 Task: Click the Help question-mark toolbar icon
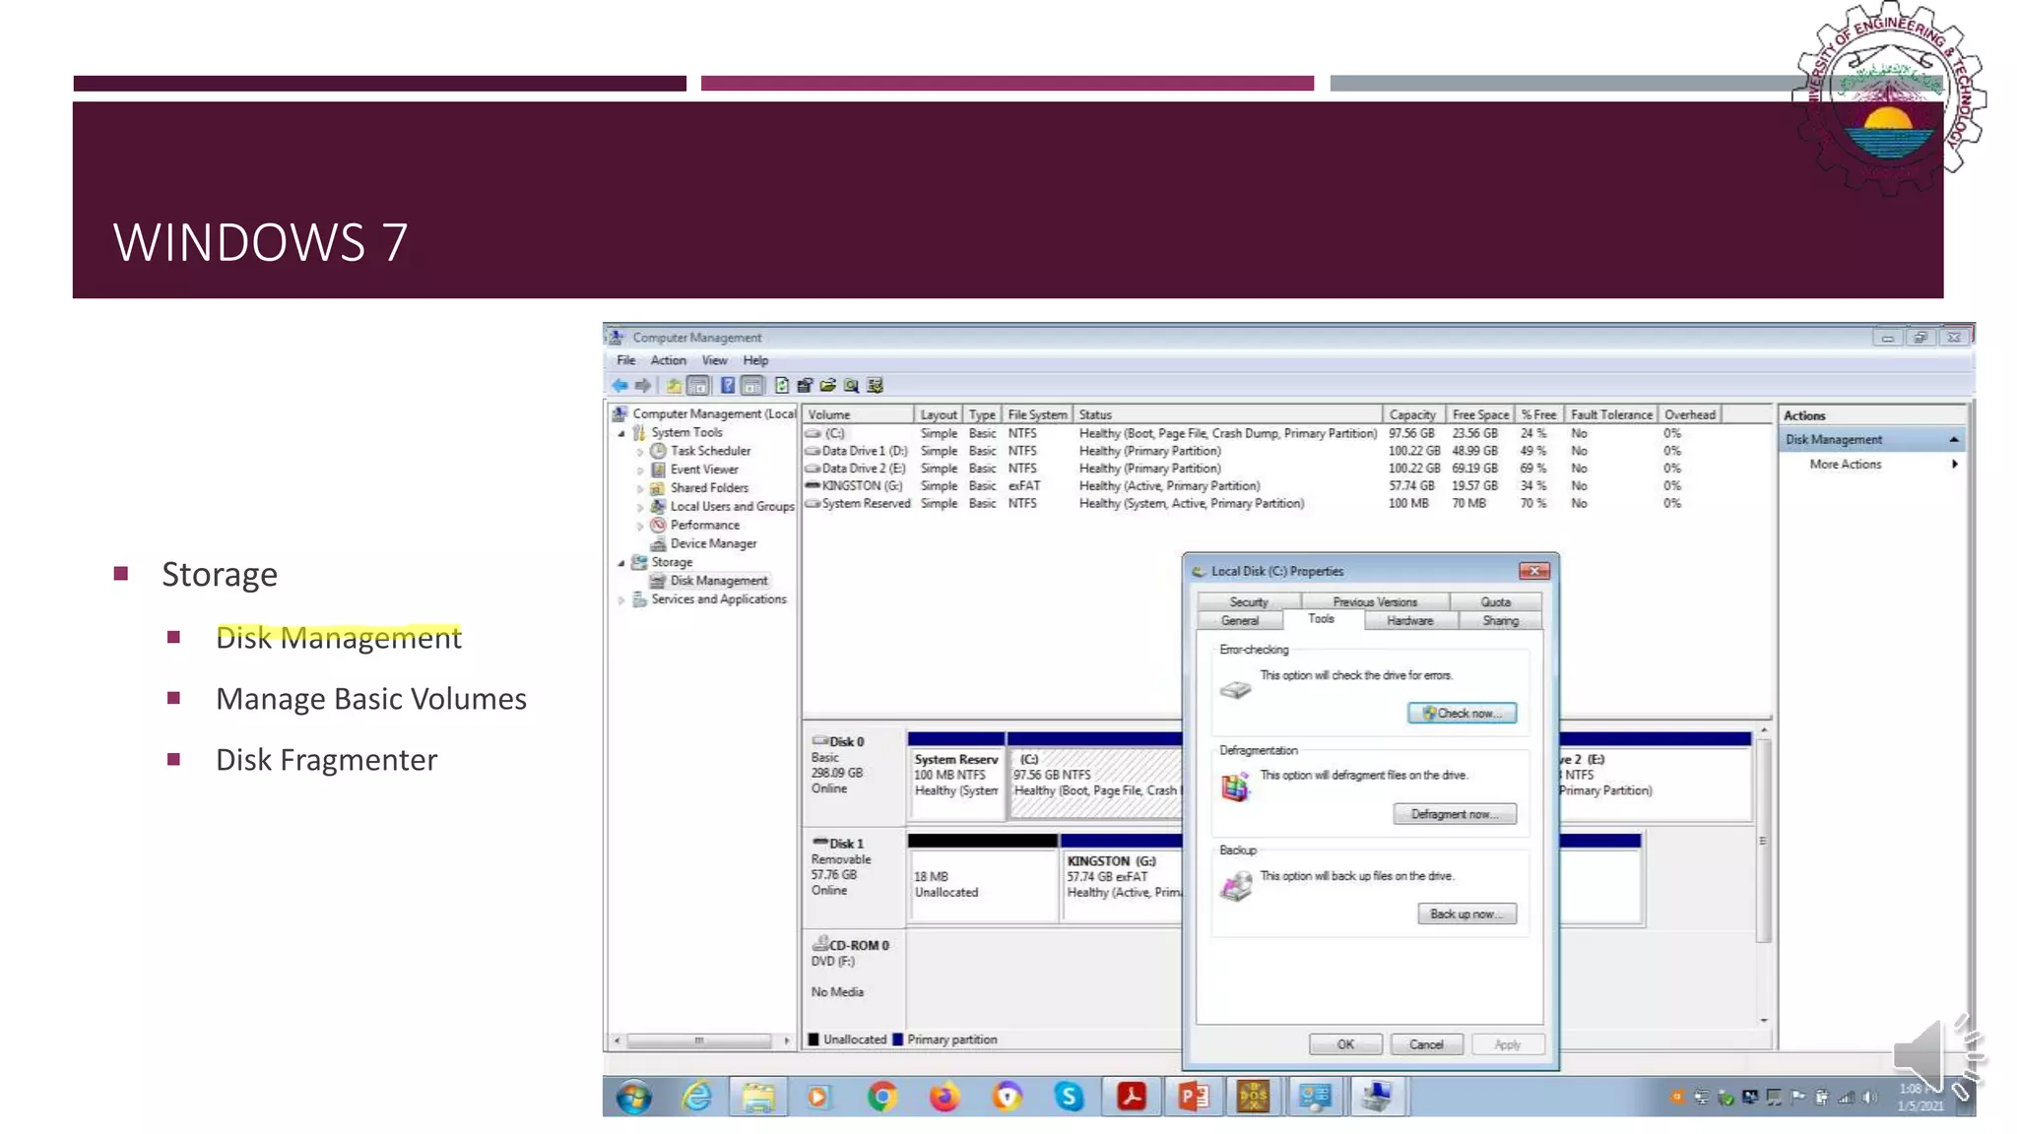[727, 386]
